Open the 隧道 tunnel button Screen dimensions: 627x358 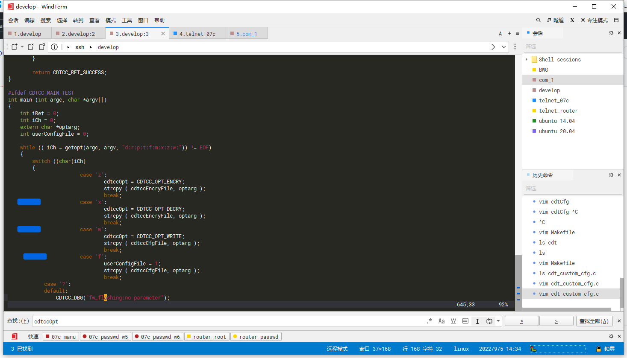(556, 20)
